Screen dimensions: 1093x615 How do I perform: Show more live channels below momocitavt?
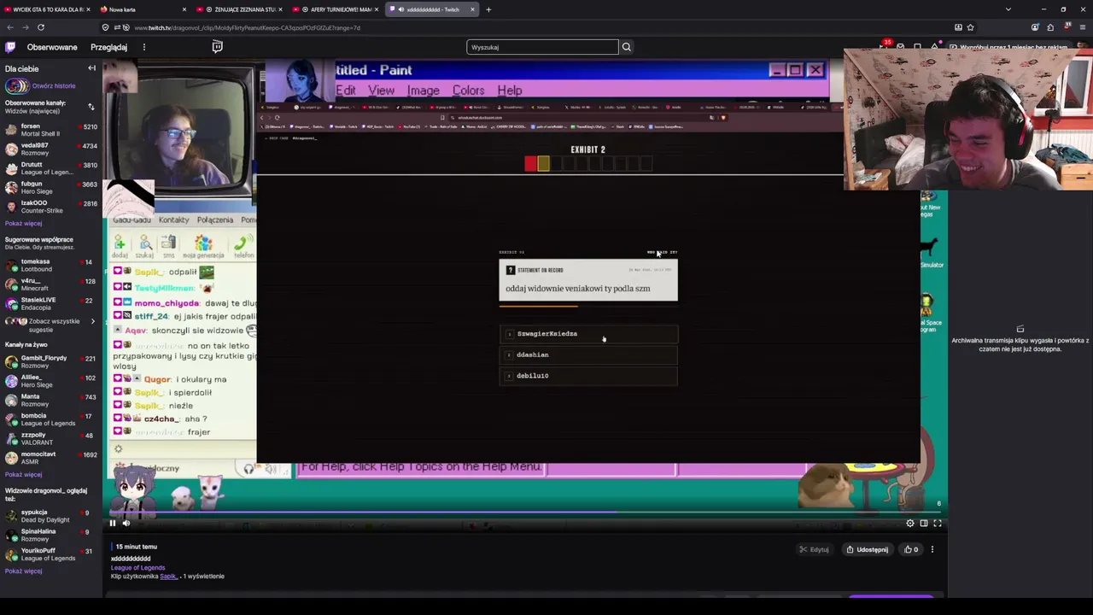23,474
